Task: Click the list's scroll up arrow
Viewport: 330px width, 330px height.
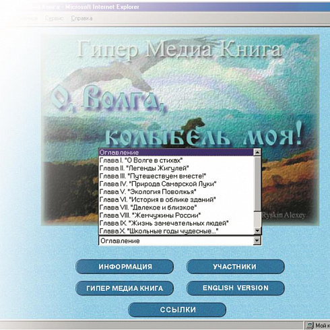Action: click(257, 152)
